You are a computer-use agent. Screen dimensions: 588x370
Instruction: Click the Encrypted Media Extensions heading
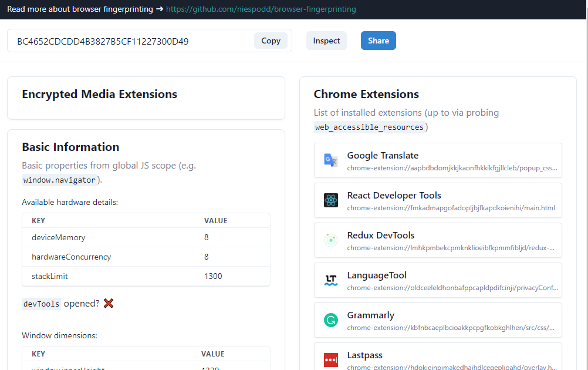tap(99, 94)
